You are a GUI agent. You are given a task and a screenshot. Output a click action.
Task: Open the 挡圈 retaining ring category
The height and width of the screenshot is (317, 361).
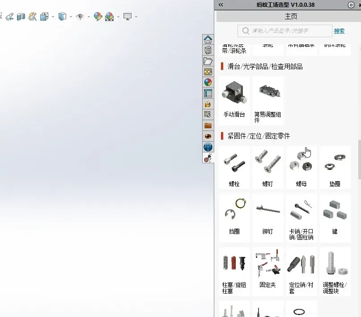(x=234, y=218)
